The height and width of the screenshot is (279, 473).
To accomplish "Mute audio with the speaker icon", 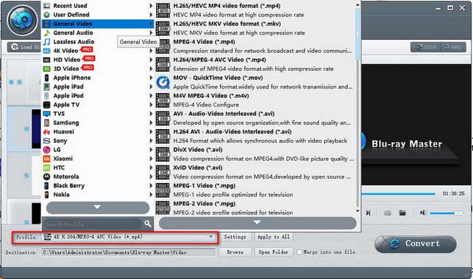I will point(423,213).
